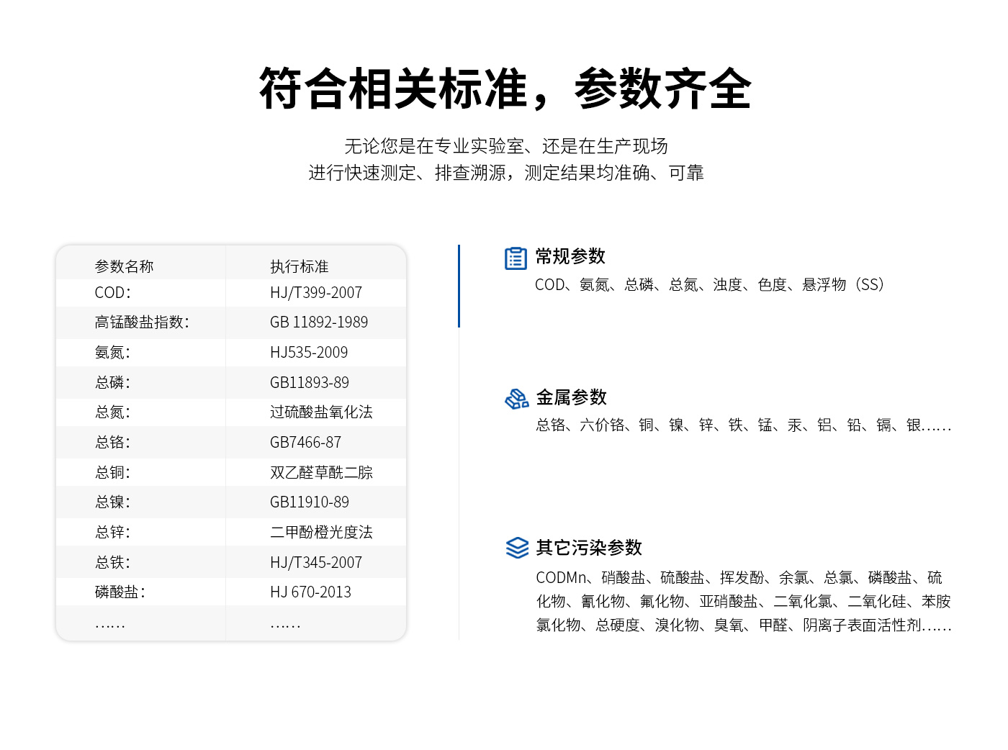
Task: Click the 高锰酸盐指数: row label
Action: [x=142, y=322]
